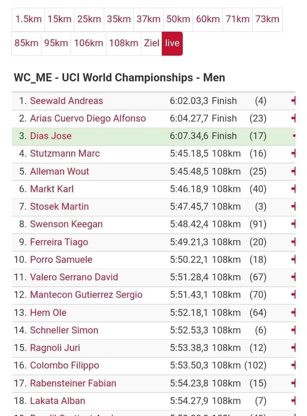This screenshot has width=307, height=416.
Task: Open Colombo Filippo rider link
Action: (x=64, y=365)
